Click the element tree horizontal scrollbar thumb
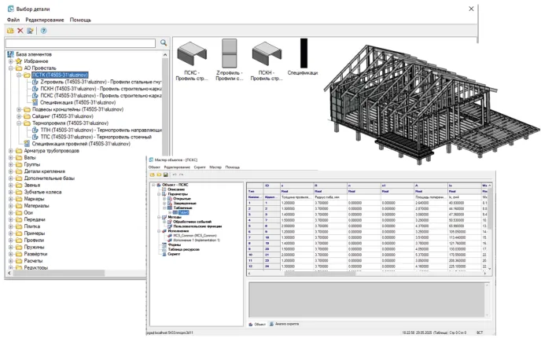The width and height of the screenshot is (541, 338). (59, 273)
